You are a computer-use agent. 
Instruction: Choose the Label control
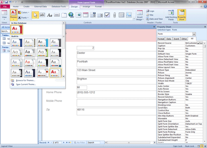(49, 15)
